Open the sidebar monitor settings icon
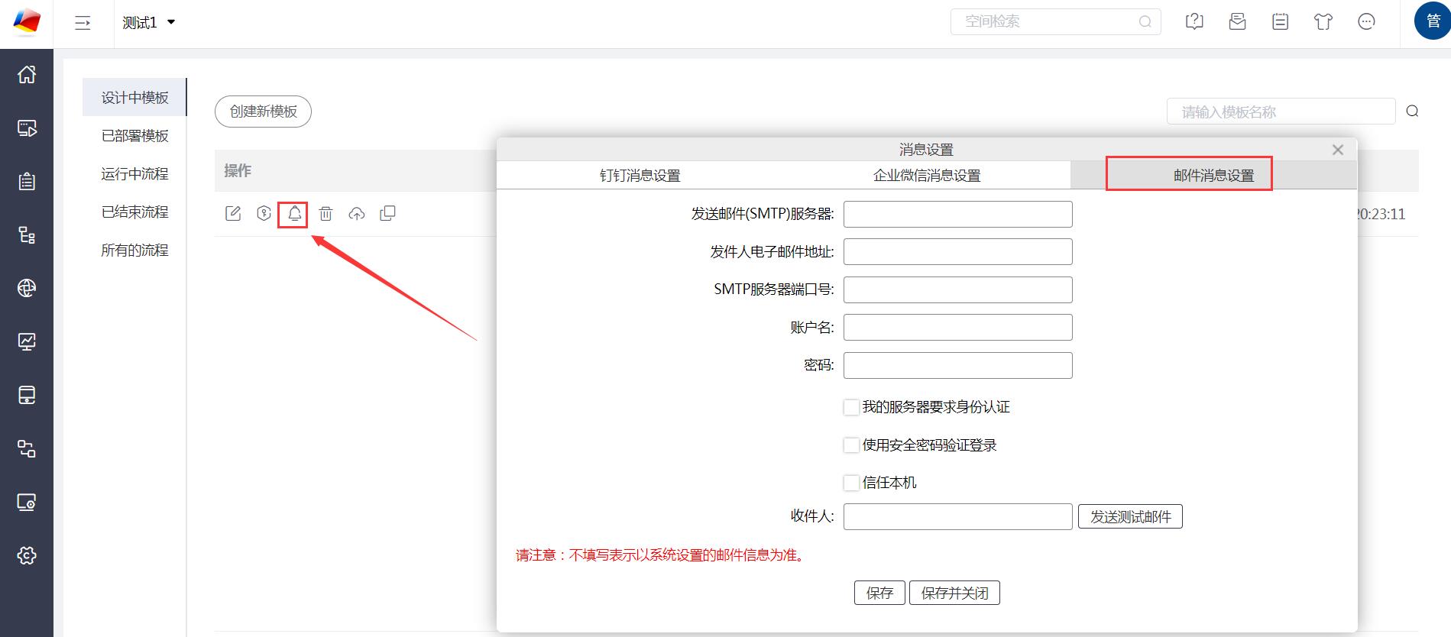The width and height of the screenshot is (1451, 637). [x=27, y=502]
